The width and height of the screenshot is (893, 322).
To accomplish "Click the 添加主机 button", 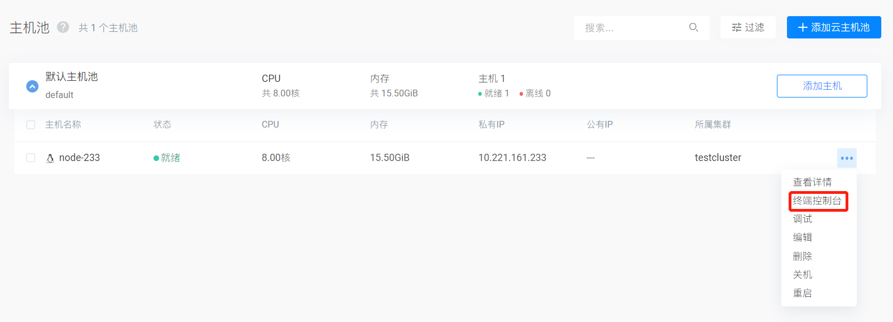I will tap(822, 86).
